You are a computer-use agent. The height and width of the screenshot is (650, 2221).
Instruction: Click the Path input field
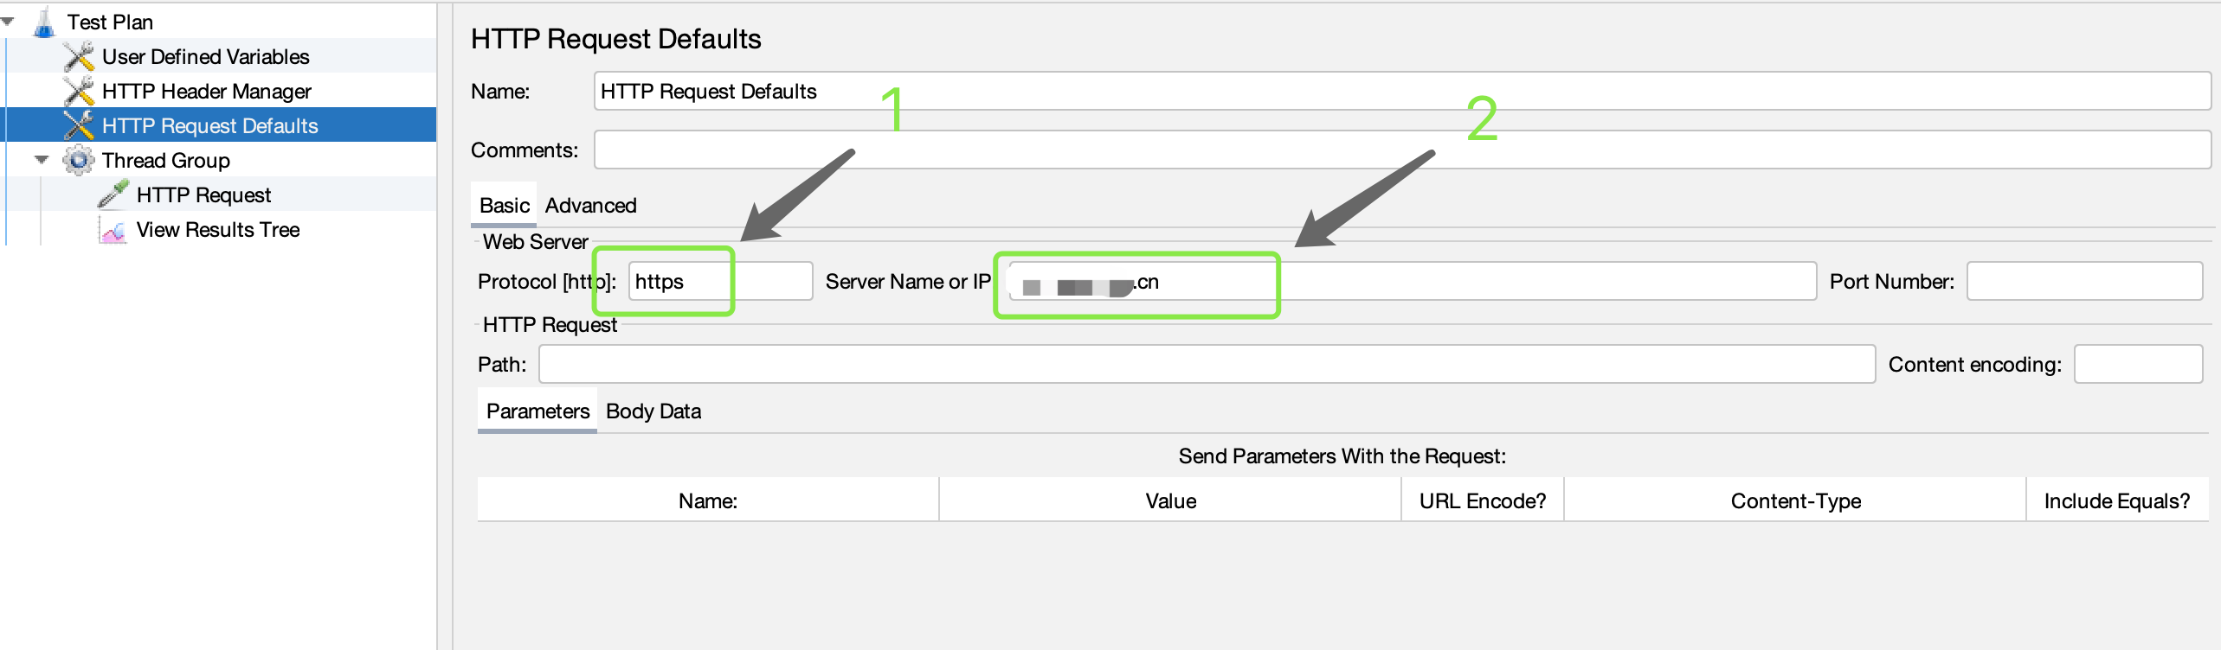[1206, 365]
